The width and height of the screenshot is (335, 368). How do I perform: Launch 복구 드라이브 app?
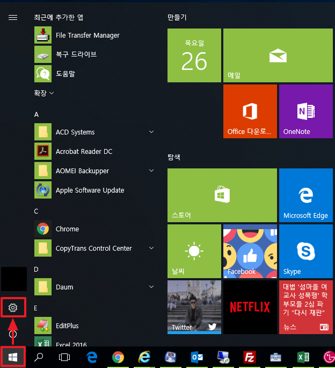tap(94, 54)
